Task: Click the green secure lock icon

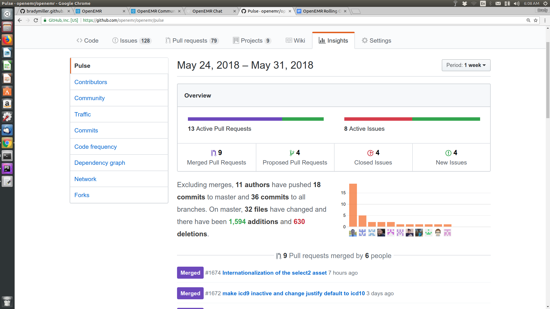Action: tap(45, 20)
